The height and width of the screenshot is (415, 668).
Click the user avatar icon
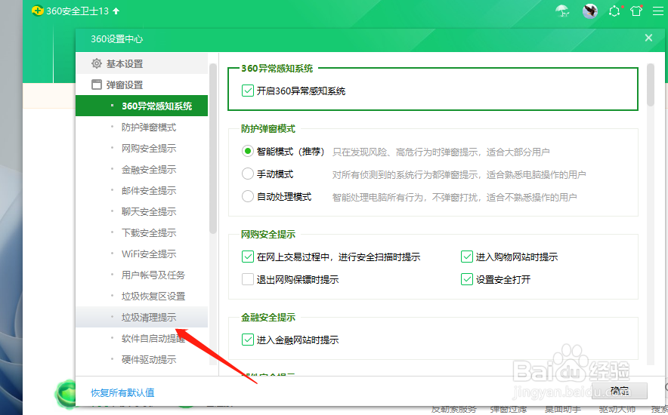pyautogui.click(x=590, y=11)
